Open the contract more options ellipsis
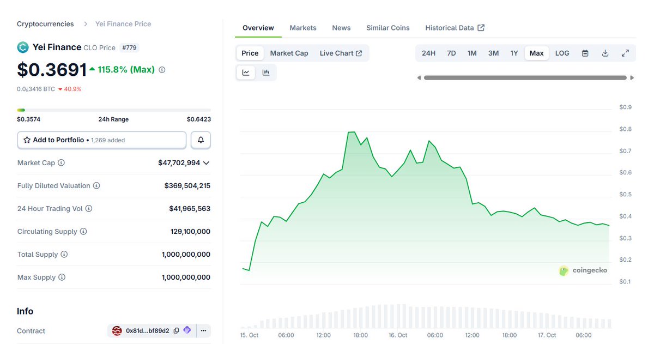The width and height of the screenshot is (654, 344). (x=203, y=330)
